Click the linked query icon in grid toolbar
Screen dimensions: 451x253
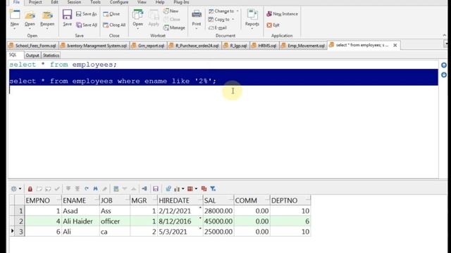coord(168,189)
